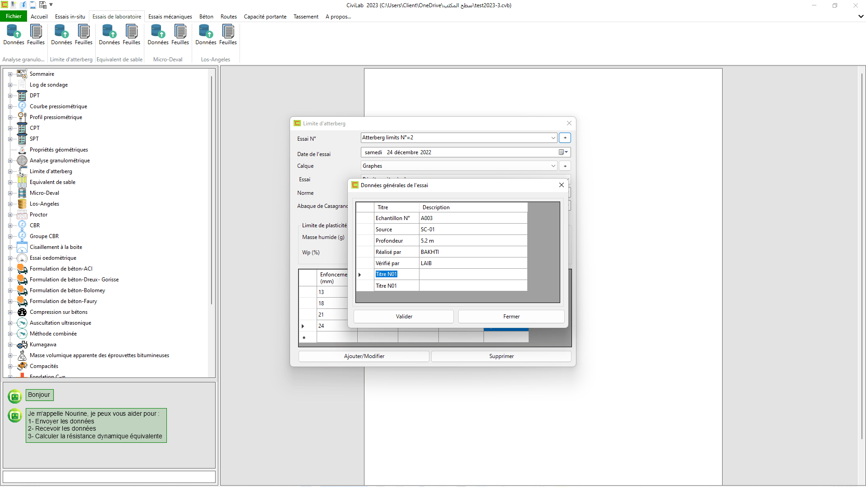Select the Courbe pressiométrique tree icon
This screenshot has width=866, height=487.
pyautogui.click(x=22, y=106)
